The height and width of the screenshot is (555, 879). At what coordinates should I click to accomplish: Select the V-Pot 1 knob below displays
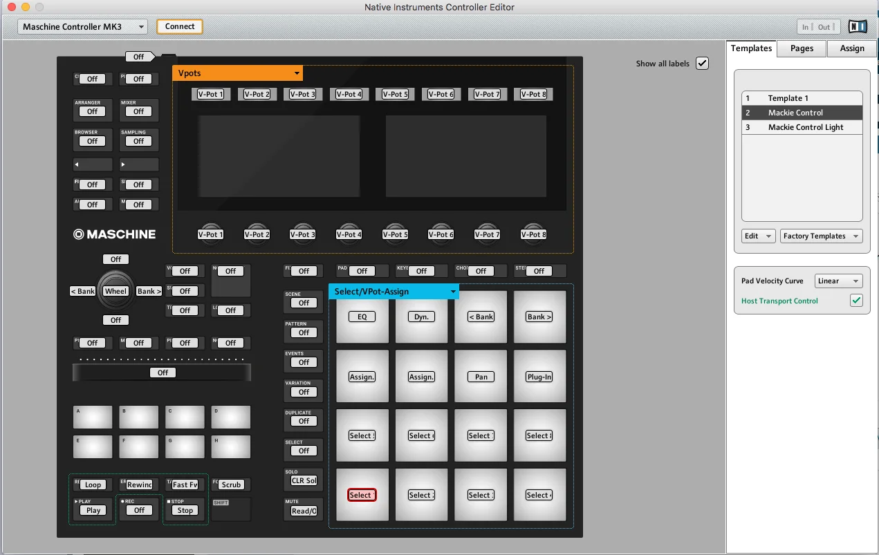[211, 234]
